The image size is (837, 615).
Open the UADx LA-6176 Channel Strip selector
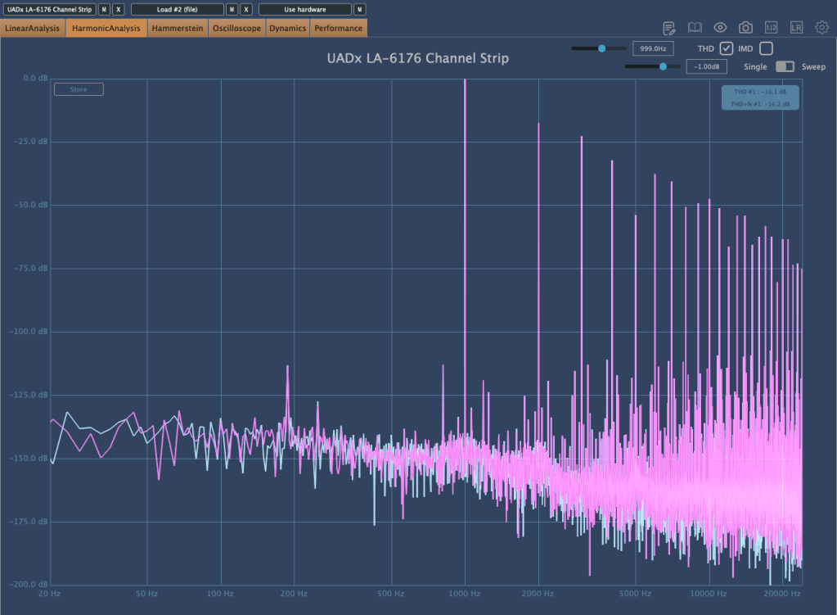coord(49,9)
